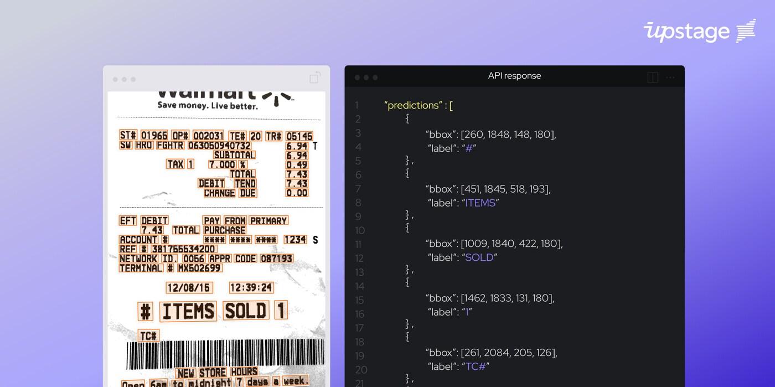Image resolution: width=775 pixels, height=387 pixels.
Task: Click the copy icon in the receipt window
Action: (315, 78)
